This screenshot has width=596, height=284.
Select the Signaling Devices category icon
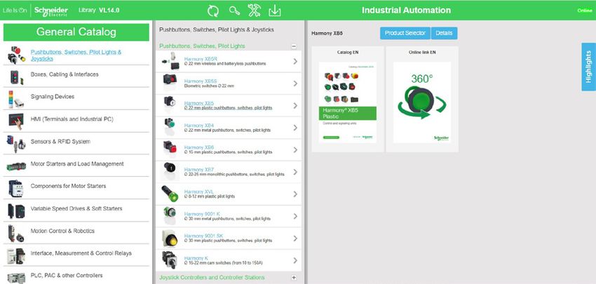pos(15,97)
